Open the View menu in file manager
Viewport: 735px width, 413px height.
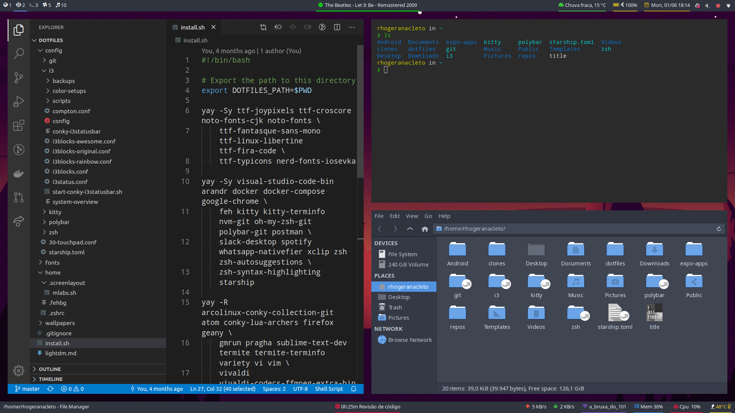pyautogui.click(x=412, y=216)
